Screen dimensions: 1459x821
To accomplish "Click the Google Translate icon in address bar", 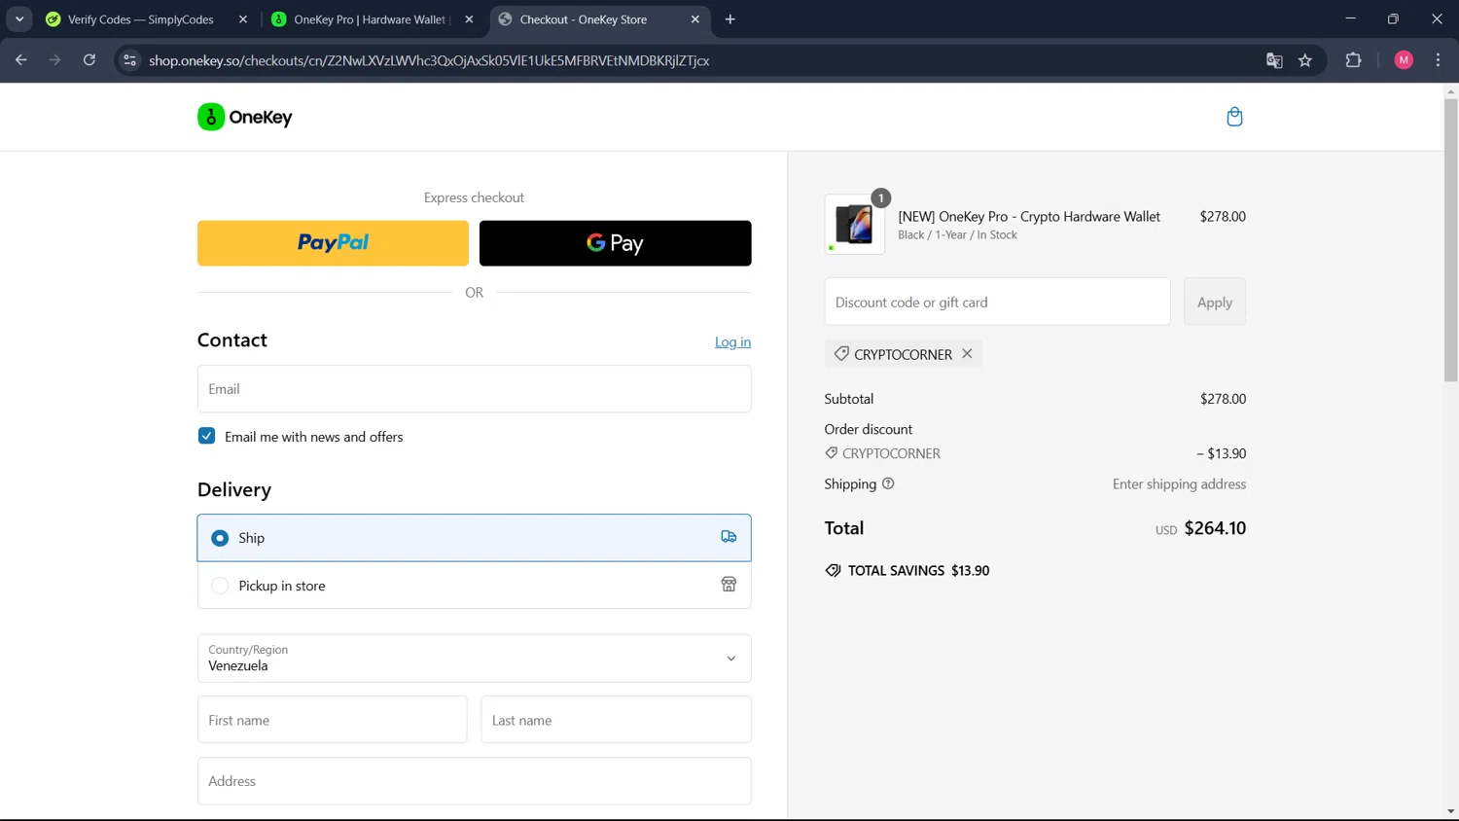I will tap(1274, 60).
